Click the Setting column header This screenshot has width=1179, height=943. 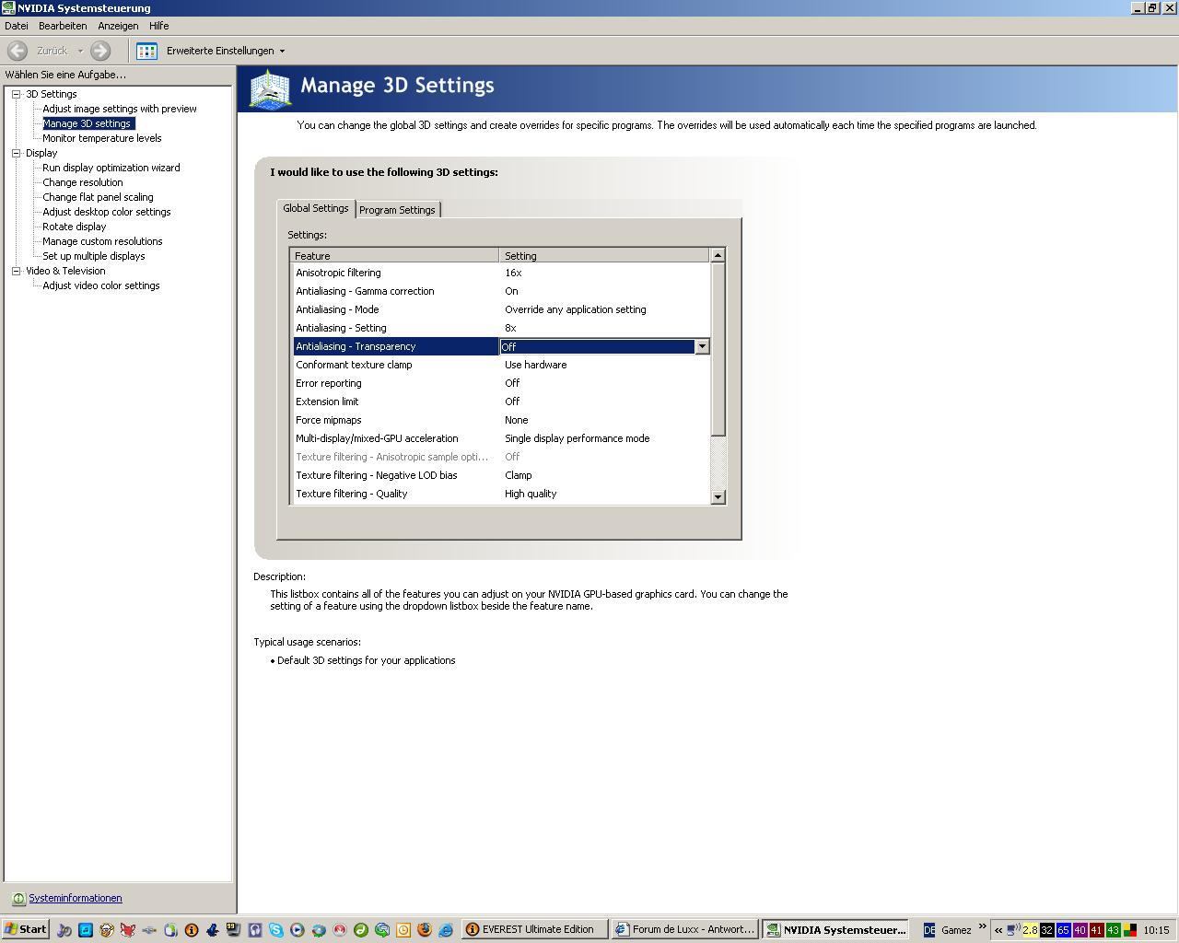(604, 256)
